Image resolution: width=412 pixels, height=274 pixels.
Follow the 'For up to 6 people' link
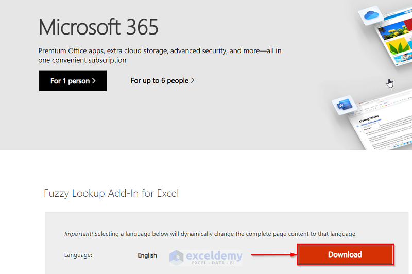click(162, 81)
